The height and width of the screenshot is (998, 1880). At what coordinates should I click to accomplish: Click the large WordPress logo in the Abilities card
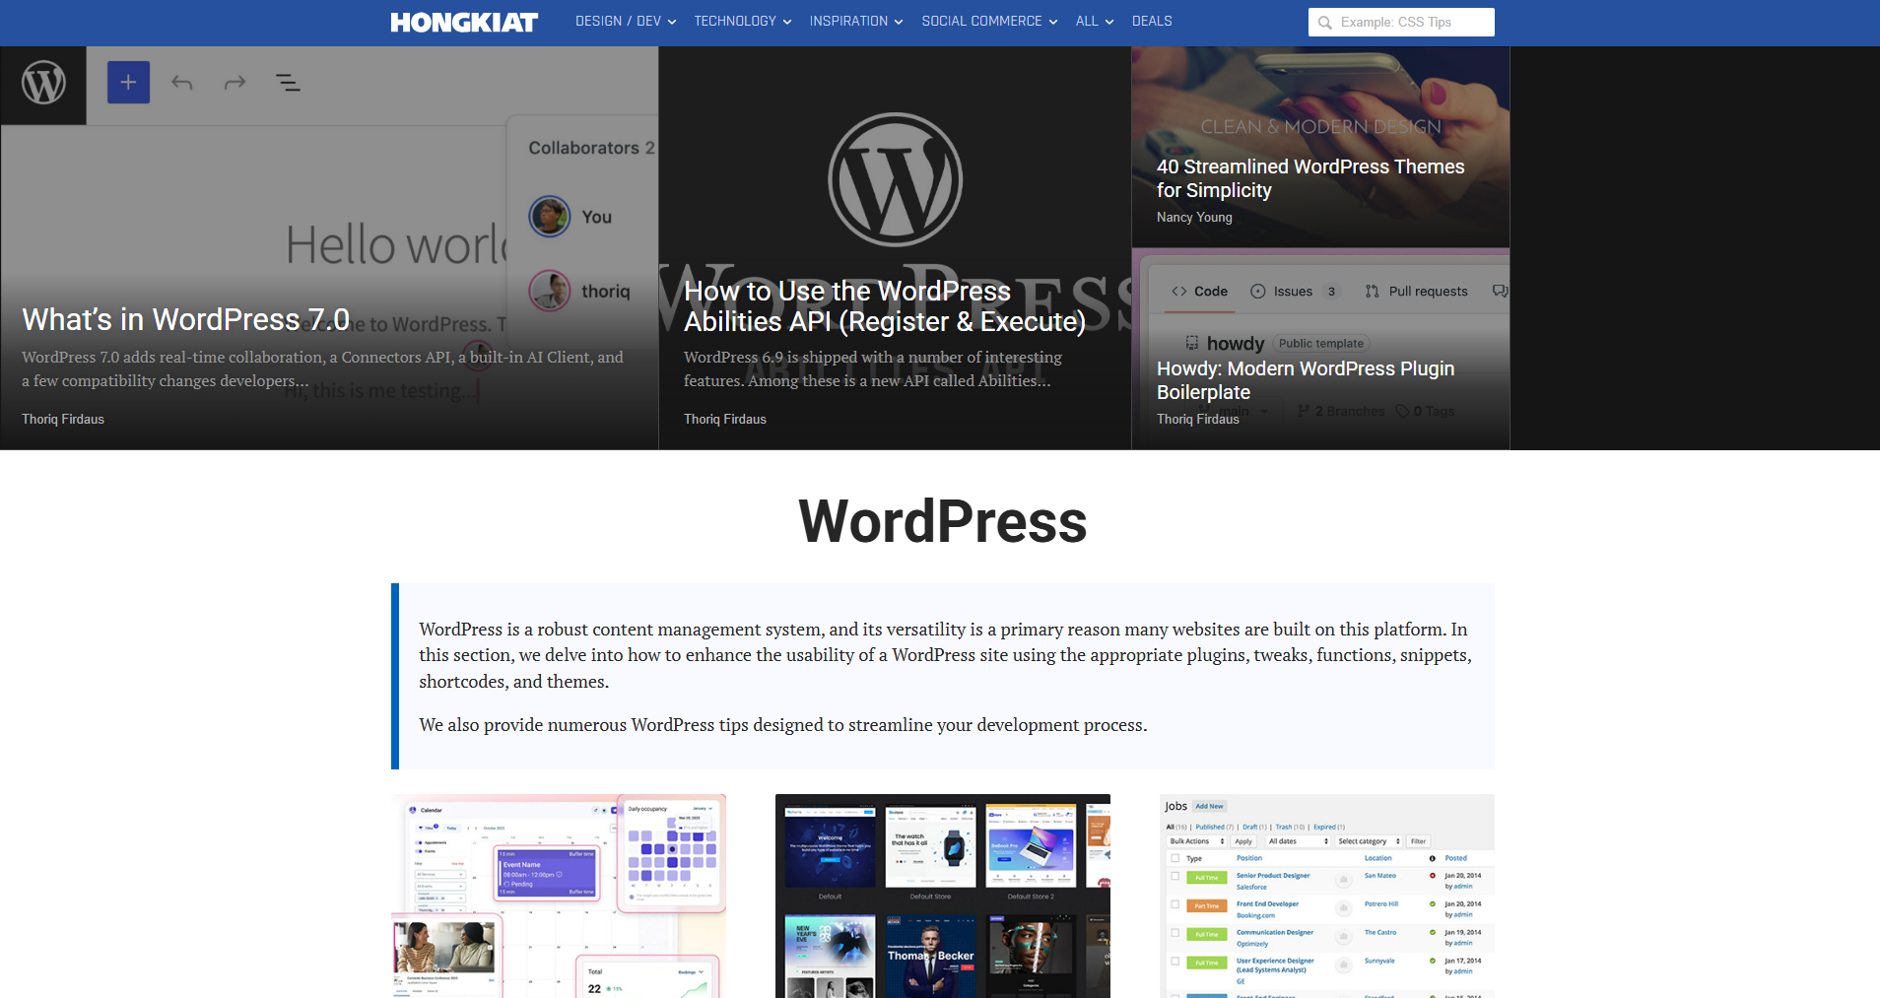point(896,179)
